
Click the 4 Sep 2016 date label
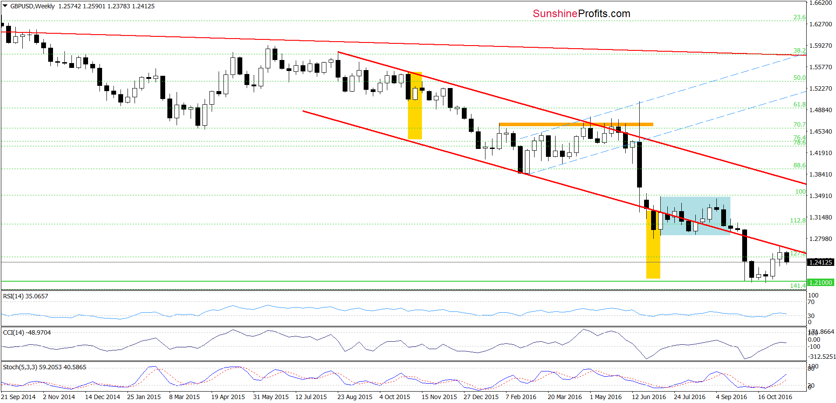click(x=731, y=397)
